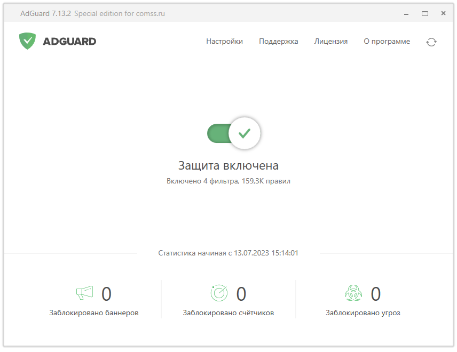Open the О программе section
This screenshot has height=352, width=457.
point(387,42)
